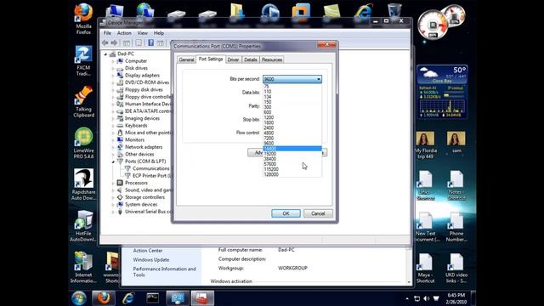Collapse Ports (COM & LPT) node
The width and height of the screenshot is (544, 306).
point(113,161)
